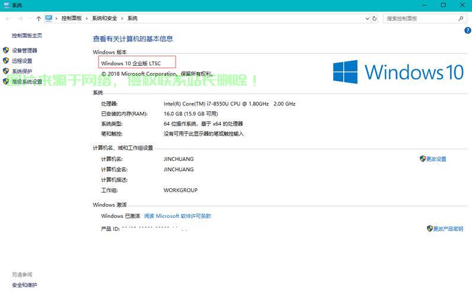Viewport: 472px width, 296px height.
Task: Open 安全和维护 link
Action: coord(24,285)
